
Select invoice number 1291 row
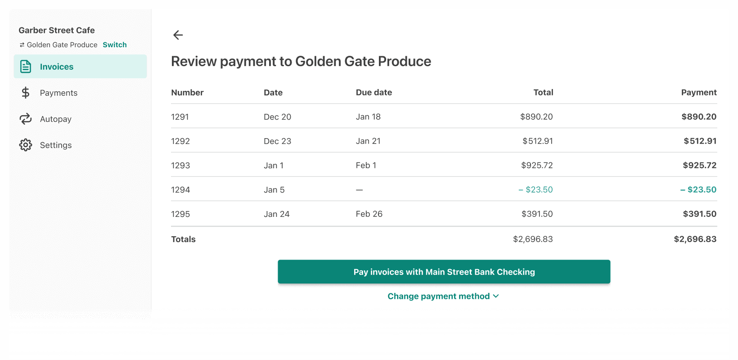(x=180, y=117)
